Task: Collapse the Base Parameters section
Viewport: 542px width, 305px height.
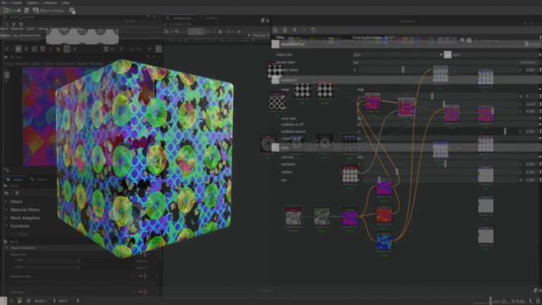Action: [x=7, y=248]
